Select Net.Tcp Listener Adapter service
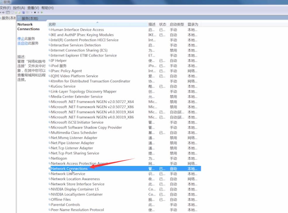Image resolution: width=288 pixels, height=213 pixels. pos(72,148)
